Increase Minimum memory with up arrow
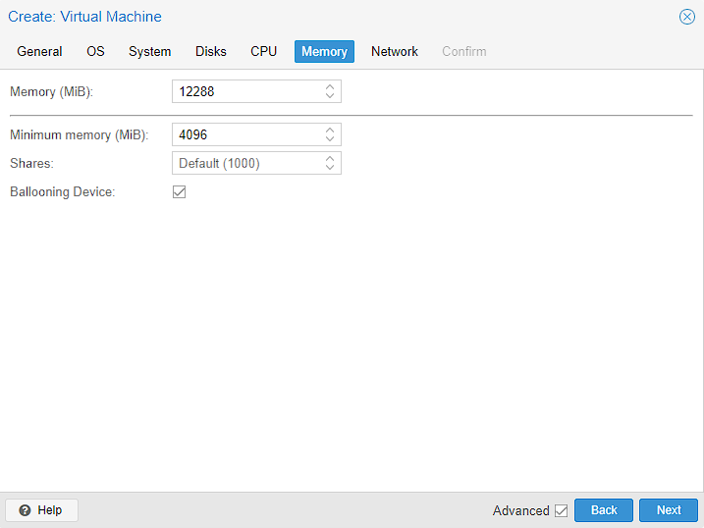Viewport: 704px width, 528px height. point(330,130)
